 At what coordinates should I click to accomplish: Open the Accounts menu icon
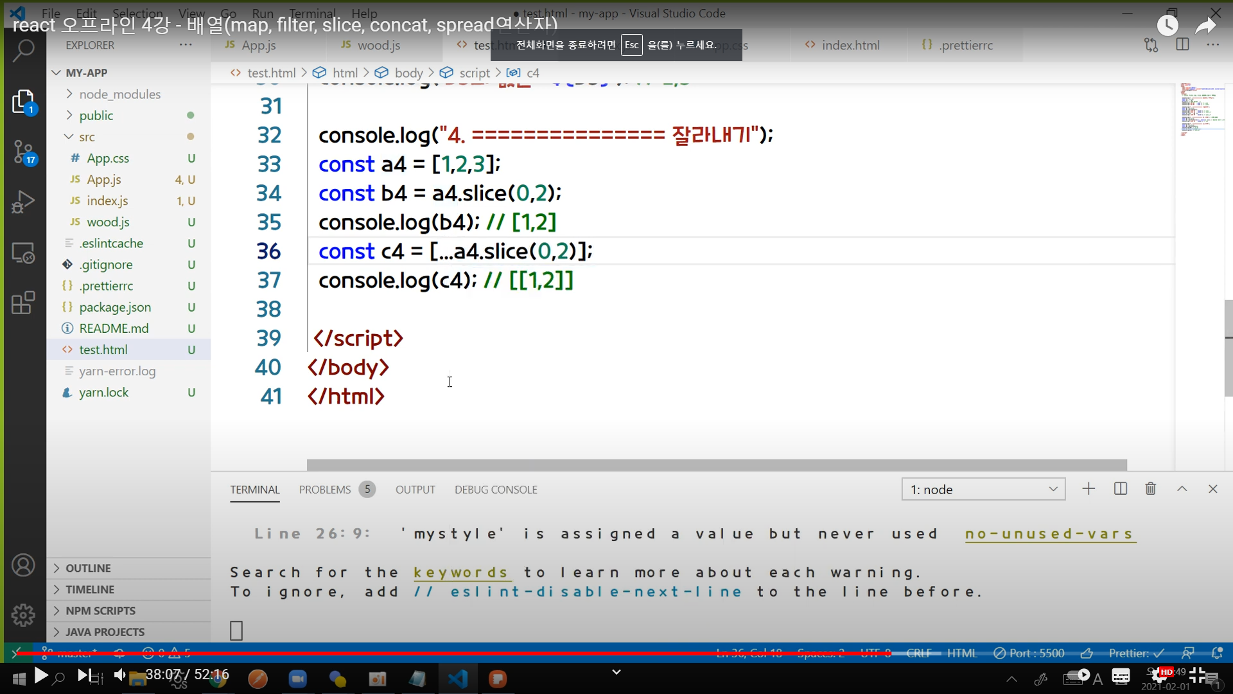(23, 565)
